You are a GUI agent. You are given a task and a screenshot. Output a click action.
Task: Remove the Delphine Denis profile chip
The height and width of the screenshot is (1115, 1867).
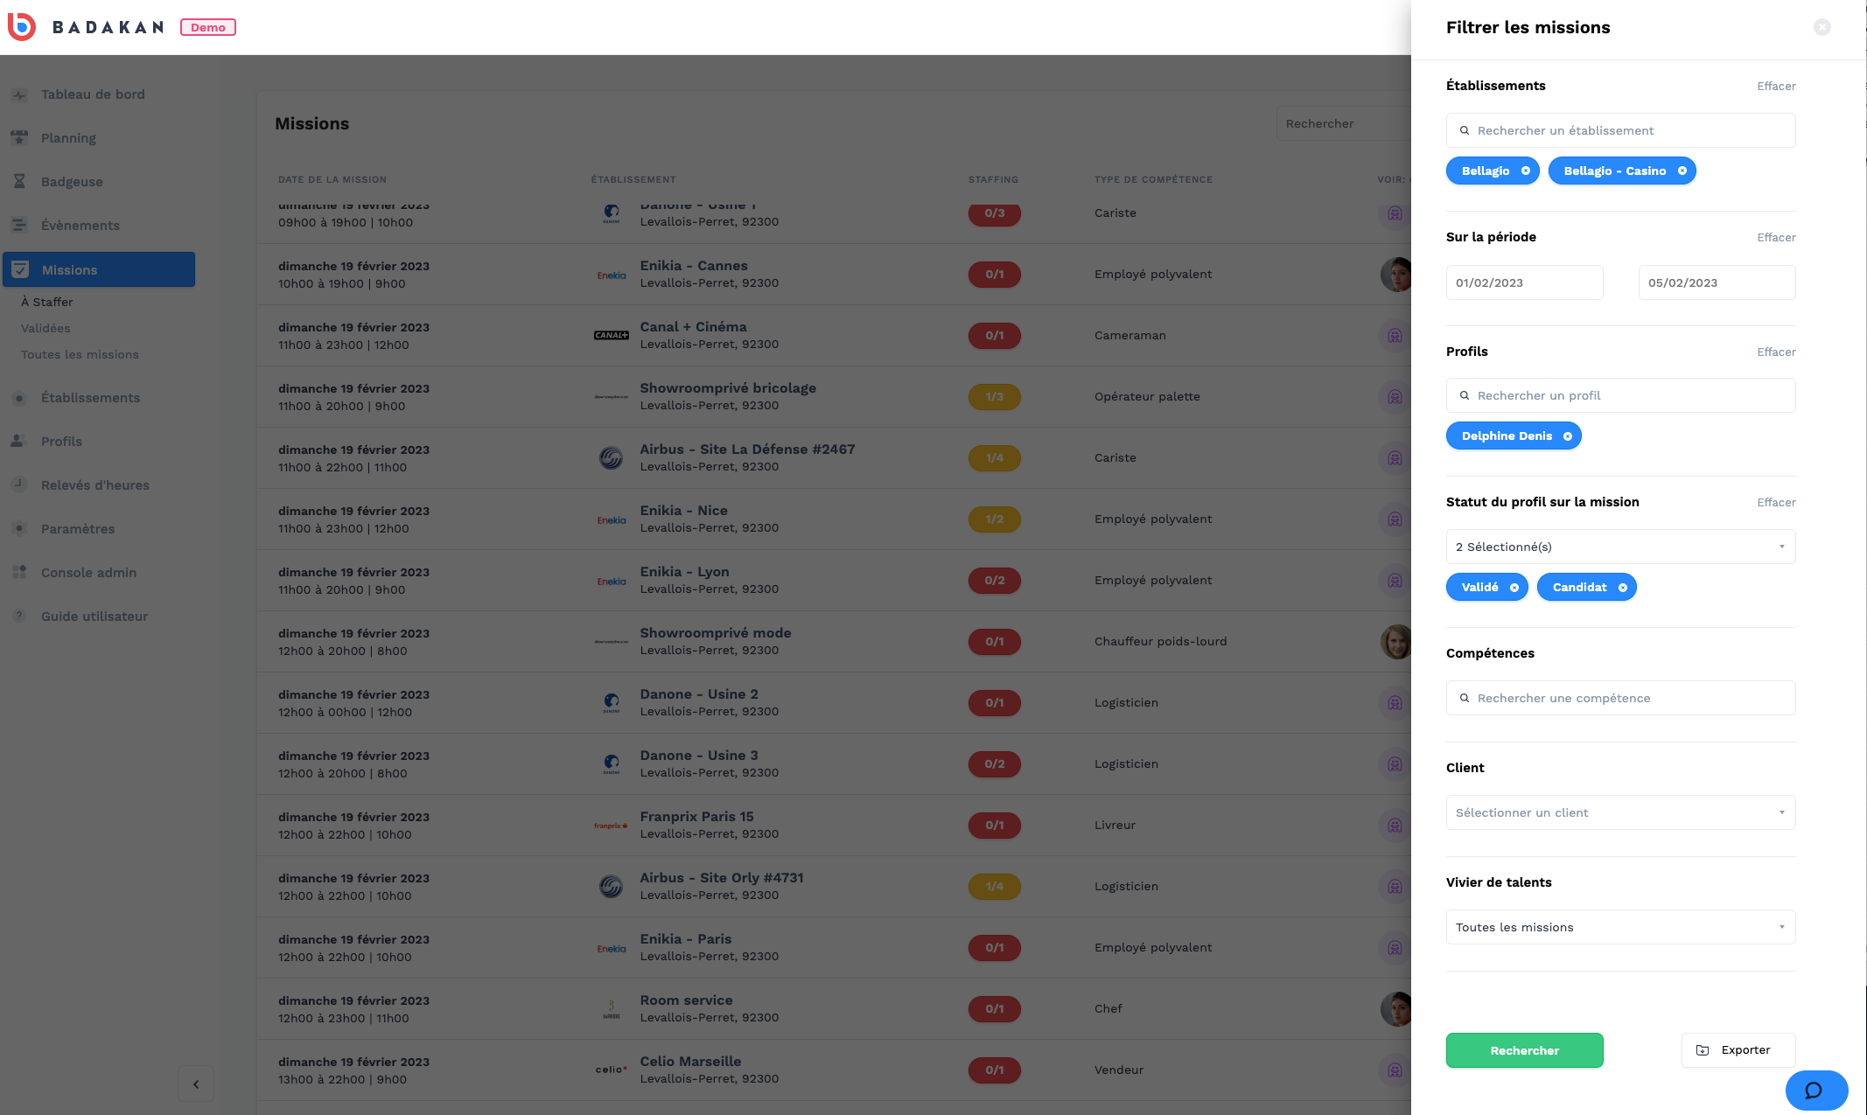(1567, 436)
